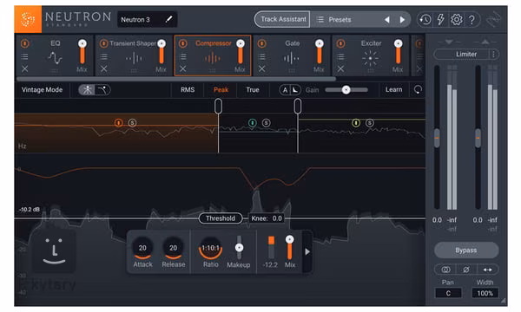
Task: Open Exciter preset menu
Action: [341, 56]
